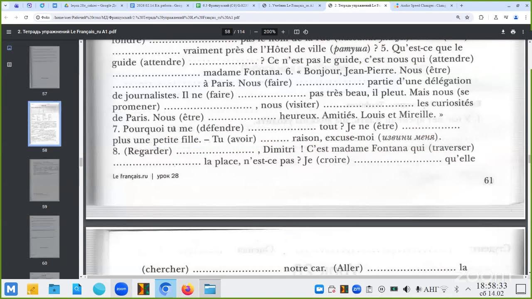Show the thumbnails view in sidebar
Viewport: 532px width, 299px height.
(9, 48)
